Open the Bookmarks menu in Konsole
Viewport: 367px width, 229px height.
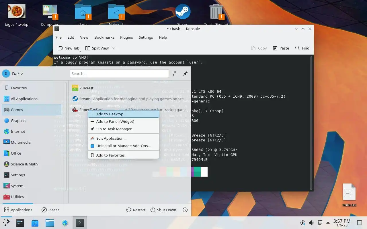click(x=104, y=37)
